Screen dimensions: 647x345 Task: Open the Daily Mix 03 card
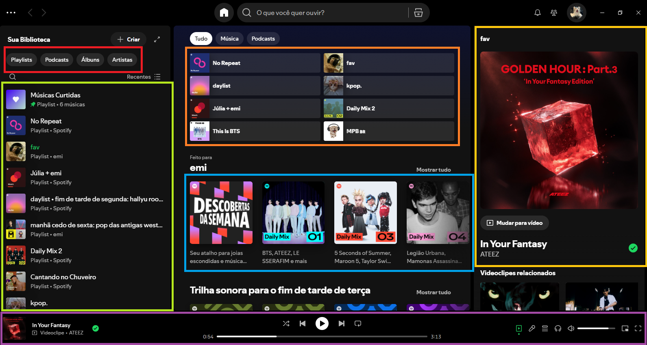pyautogui.click(x=366, y=223)
